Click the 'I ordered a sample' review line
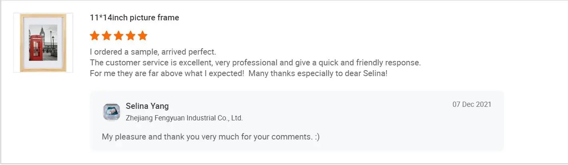568x165 pixels. [x=153, y=52]
